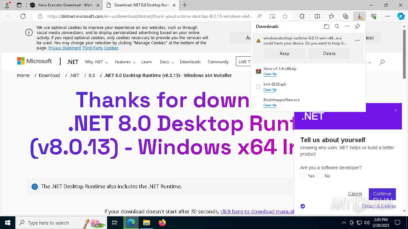The width and height of the screenshot is (408, 229).
Task: Toggle Split screen icon
Action: click(x=317, y=16)
